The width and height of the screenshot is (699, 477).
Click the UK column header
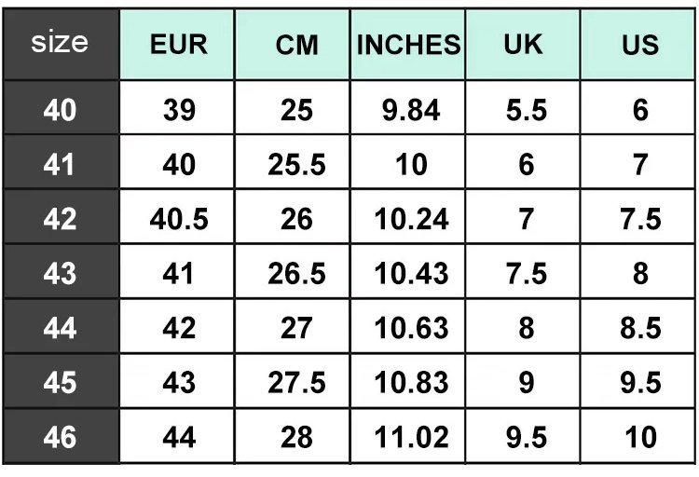coord(526,45)
